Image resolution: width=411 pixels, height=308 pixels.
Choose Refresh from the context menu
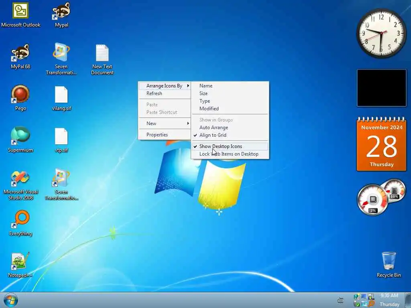click(165, 93)
